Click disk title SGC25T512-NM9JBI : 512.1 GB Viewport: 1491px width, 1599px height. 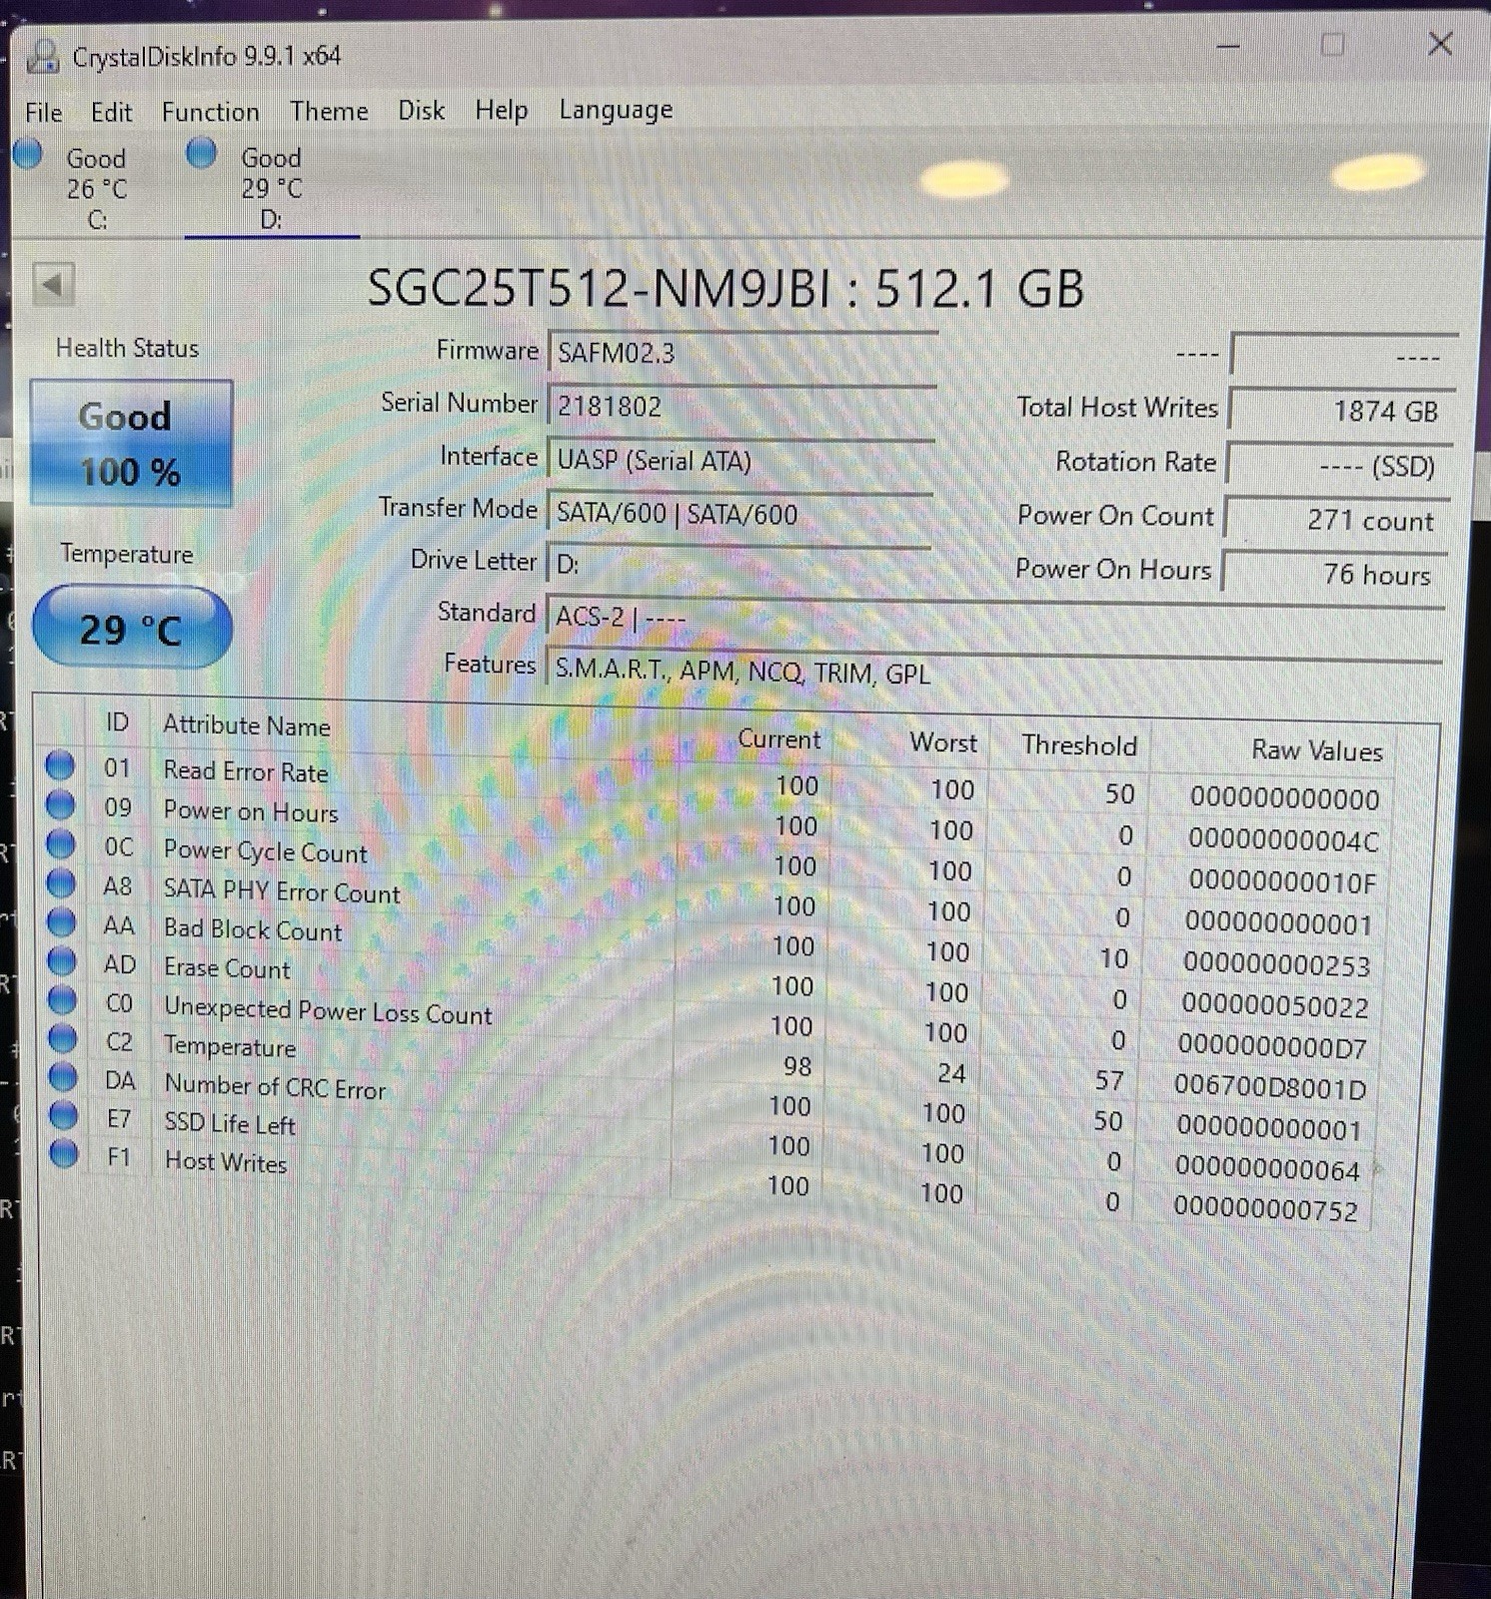[726, 288]
